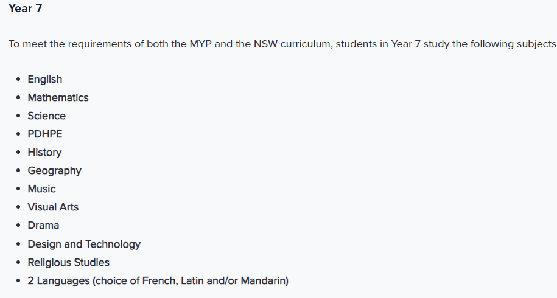Click the word requirements in the intro sentence
This screenshot has width=557, height=298.
coord(100,44)
